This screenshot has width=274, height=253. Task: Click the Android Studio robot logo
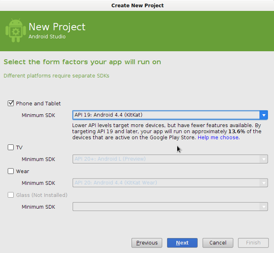[x=16, y=30]
